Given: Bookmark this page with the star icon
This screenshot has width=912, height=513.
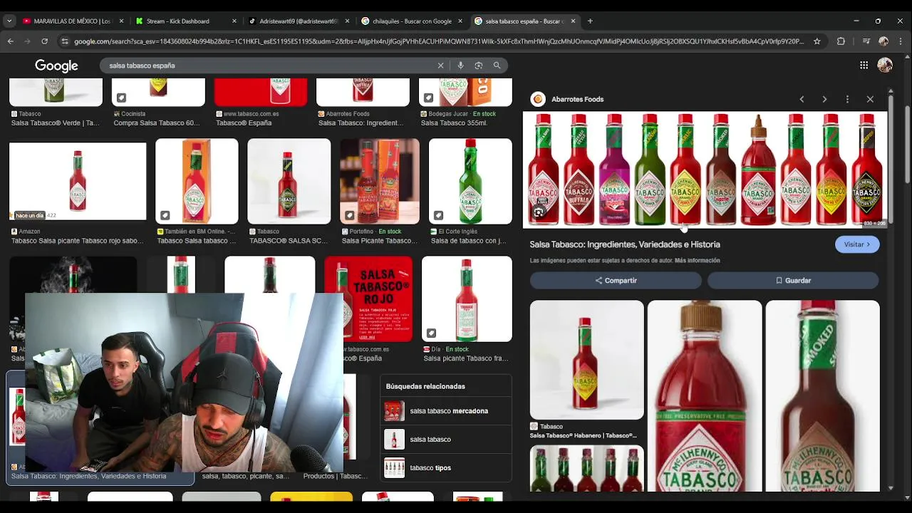Looking at the screenshot, I should pos(817,41).
